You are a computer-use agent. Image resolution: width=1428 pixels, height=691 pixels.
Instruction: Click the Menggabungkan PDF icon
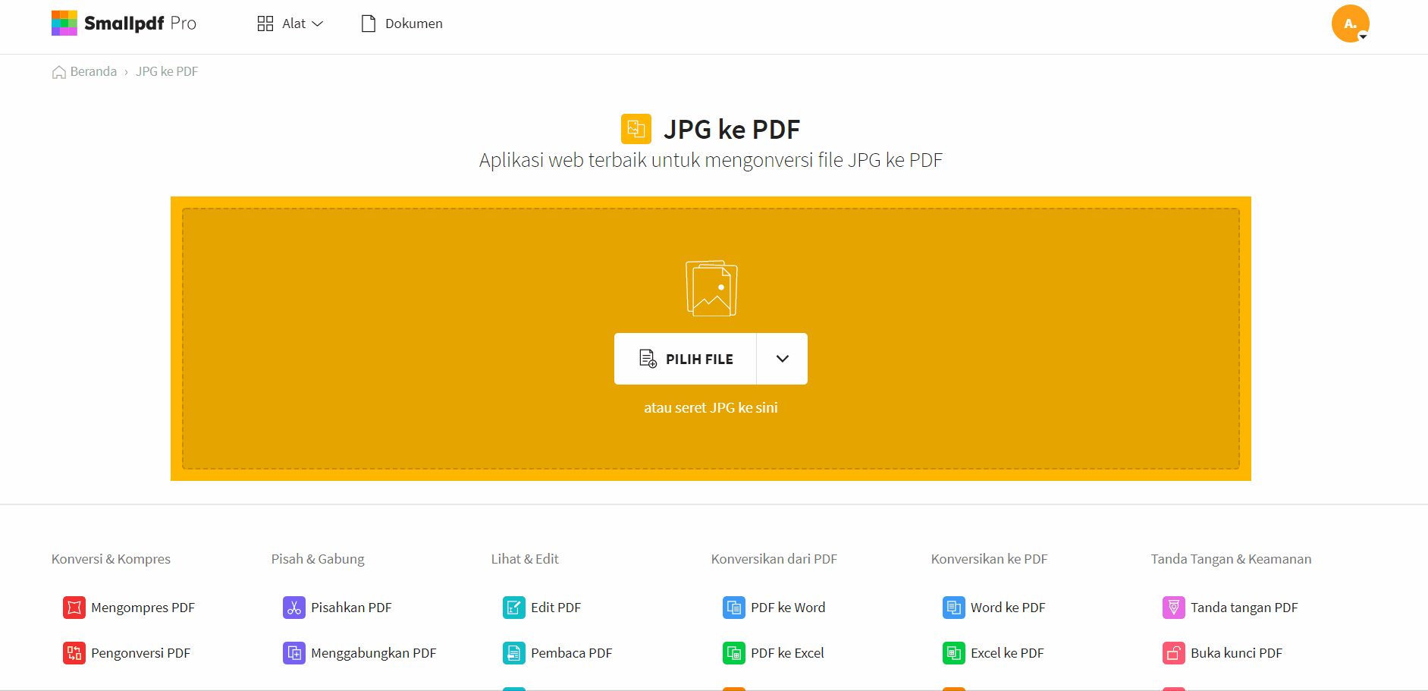click(294, 653)
